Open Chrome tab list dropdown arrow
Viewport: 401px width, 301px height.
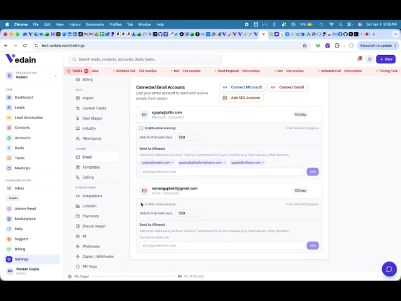(395, 34)
